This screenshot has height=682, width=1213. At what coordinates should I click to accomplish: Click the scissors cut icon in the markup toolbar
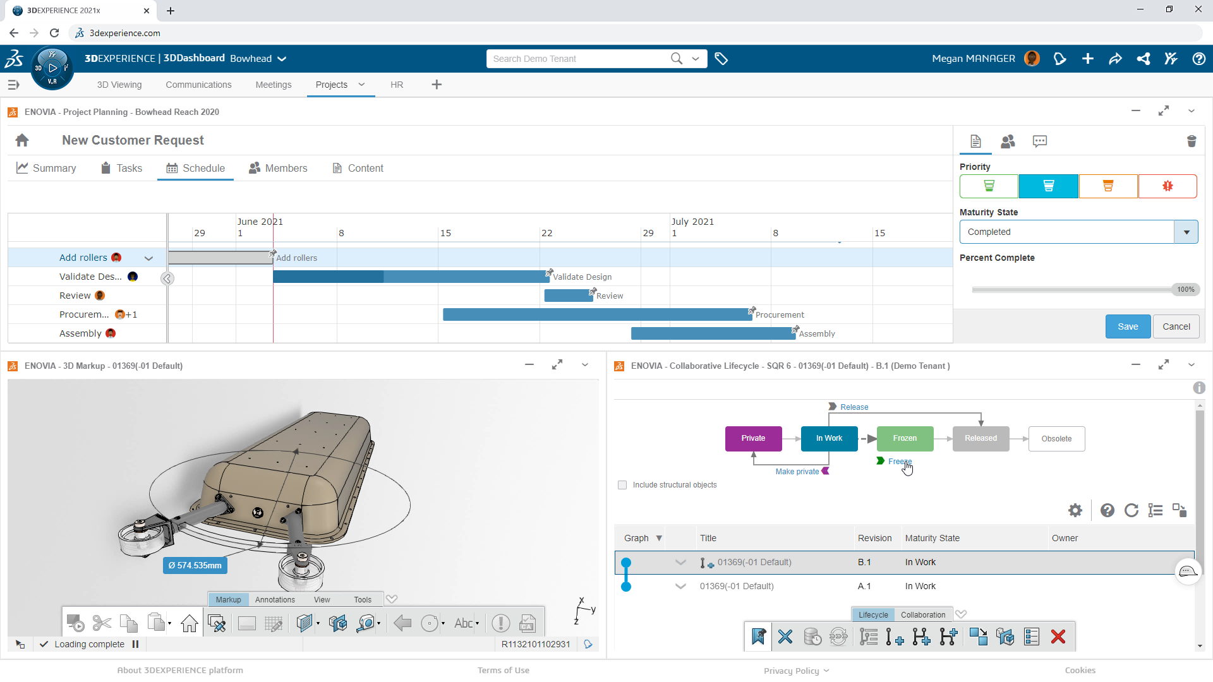coord(102,623)
